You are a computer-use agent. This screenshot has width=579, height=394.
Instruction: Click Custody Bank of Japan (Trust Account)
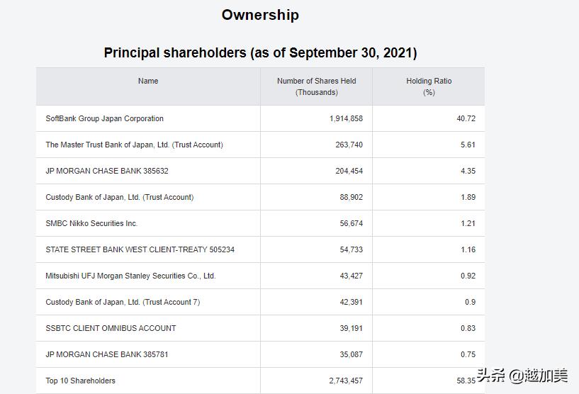point(119,198)
